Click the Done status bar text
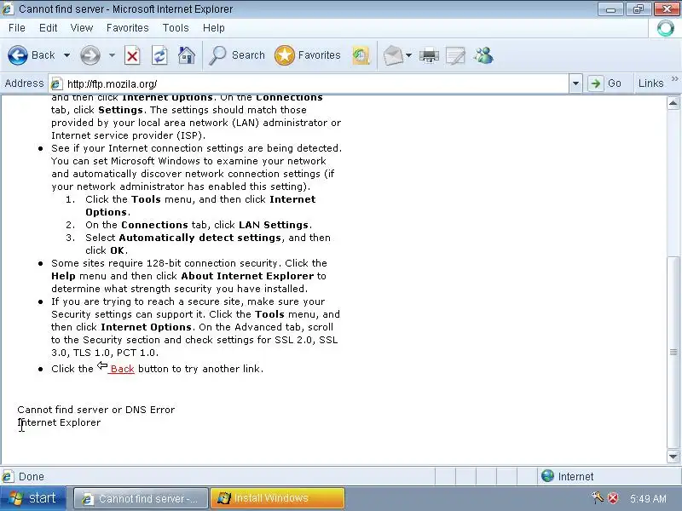Viewport: 682px width, 511px height. 31,477
